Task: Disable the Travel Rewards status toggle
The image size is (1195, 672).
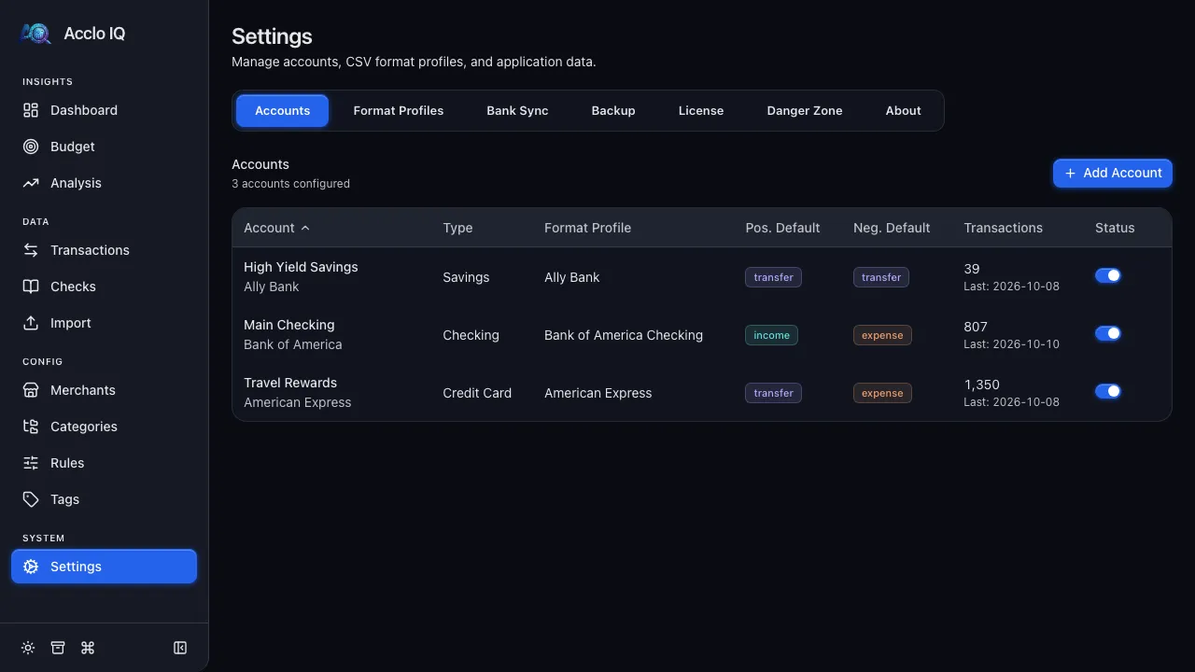Action: tap(1108, 391)
